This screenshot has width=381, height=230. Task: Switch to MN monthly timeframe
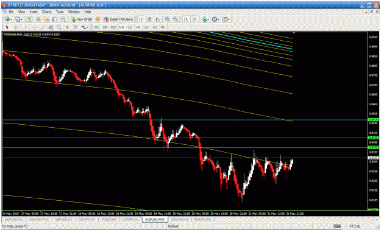click(x=163, y=27)
